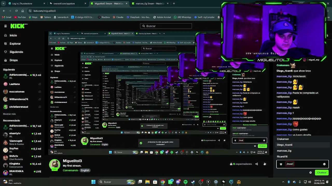332x186 pixels.
Task: Open Tablero bookmark
Action: point(45,17)
